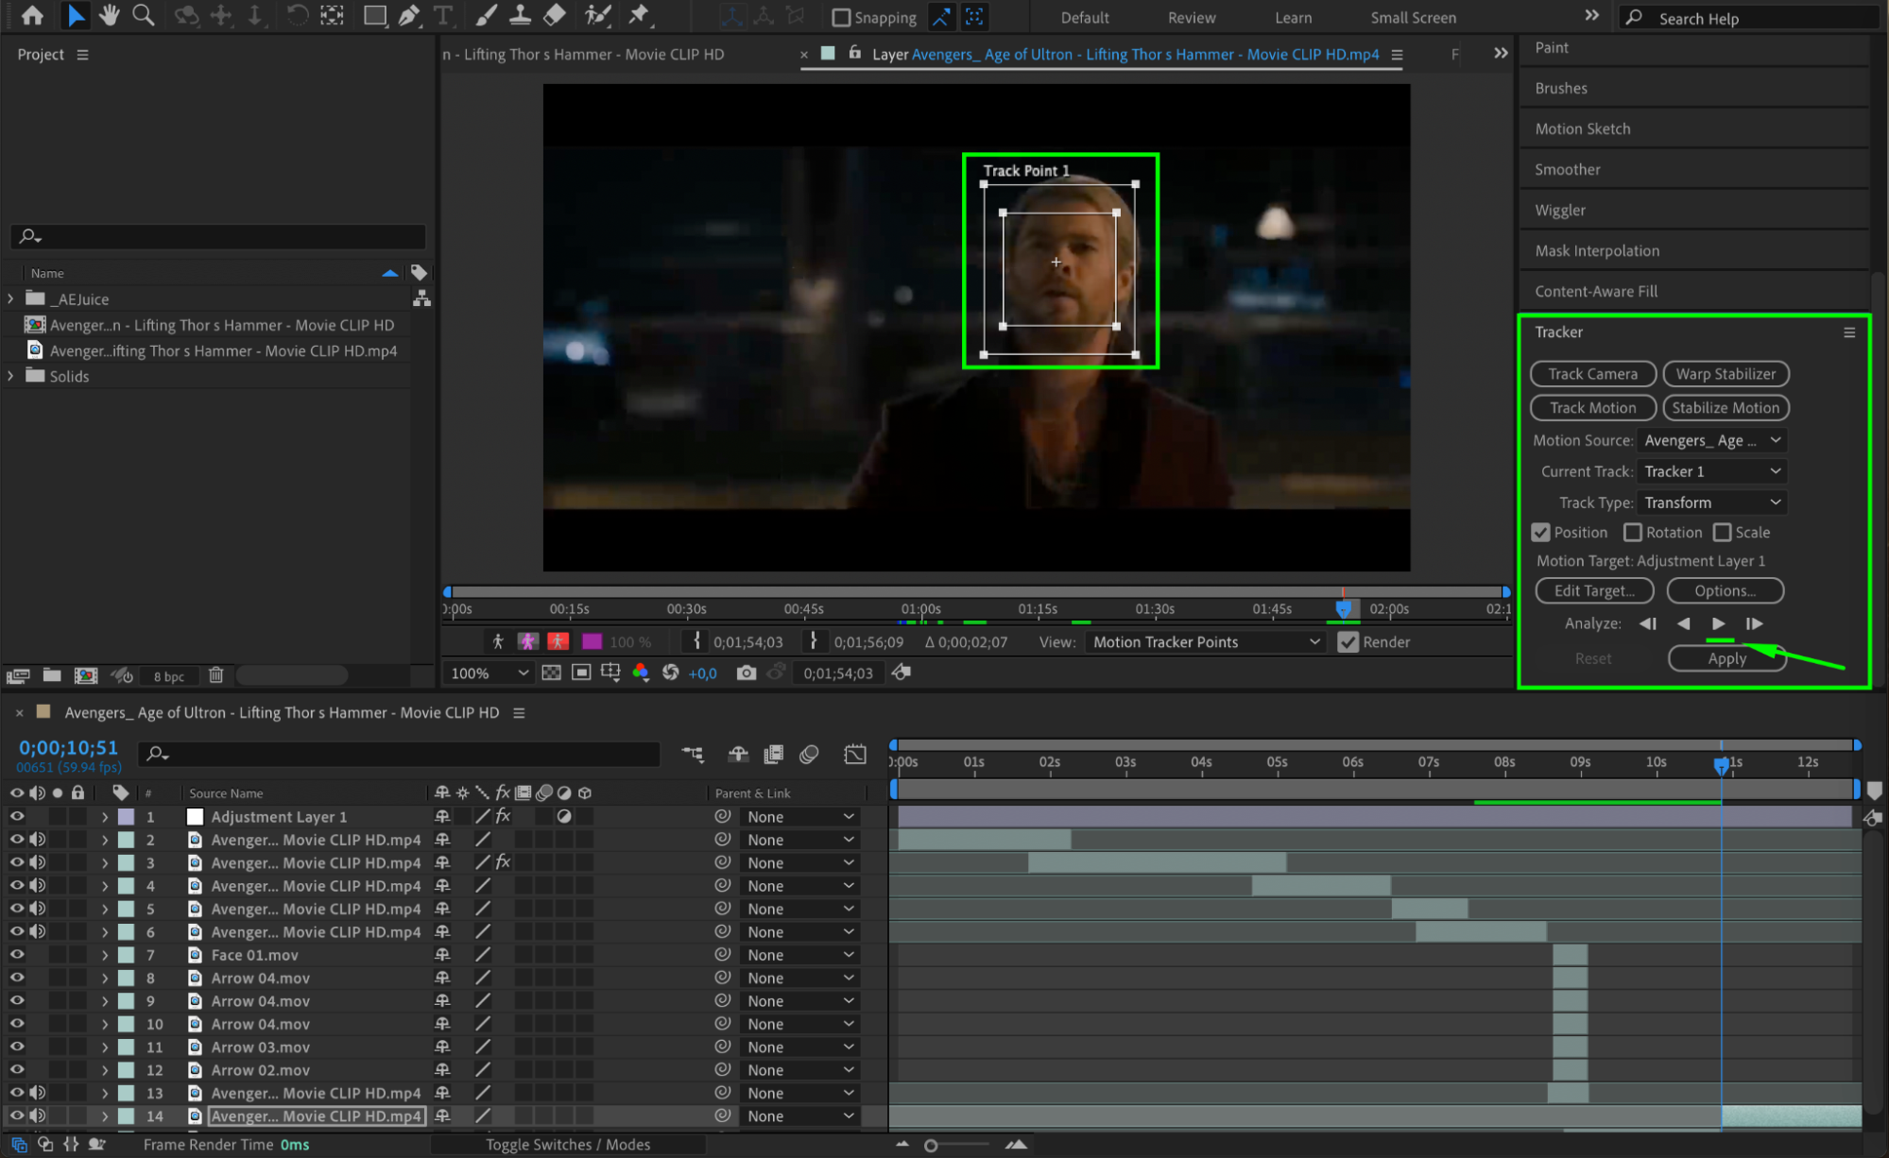The width and height of the screenshot is (1889, 1158).
Task: Select the Clone Stamp tool
Action: 520,15
